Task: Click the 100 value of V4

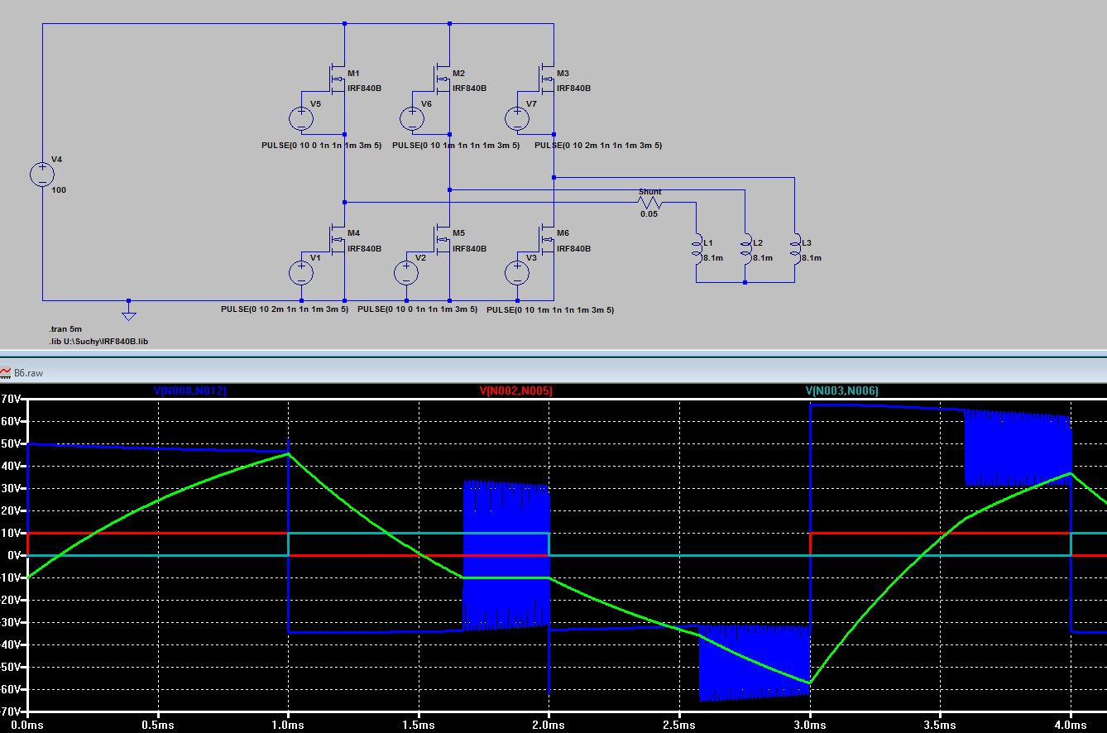Action: coord(59,190)
